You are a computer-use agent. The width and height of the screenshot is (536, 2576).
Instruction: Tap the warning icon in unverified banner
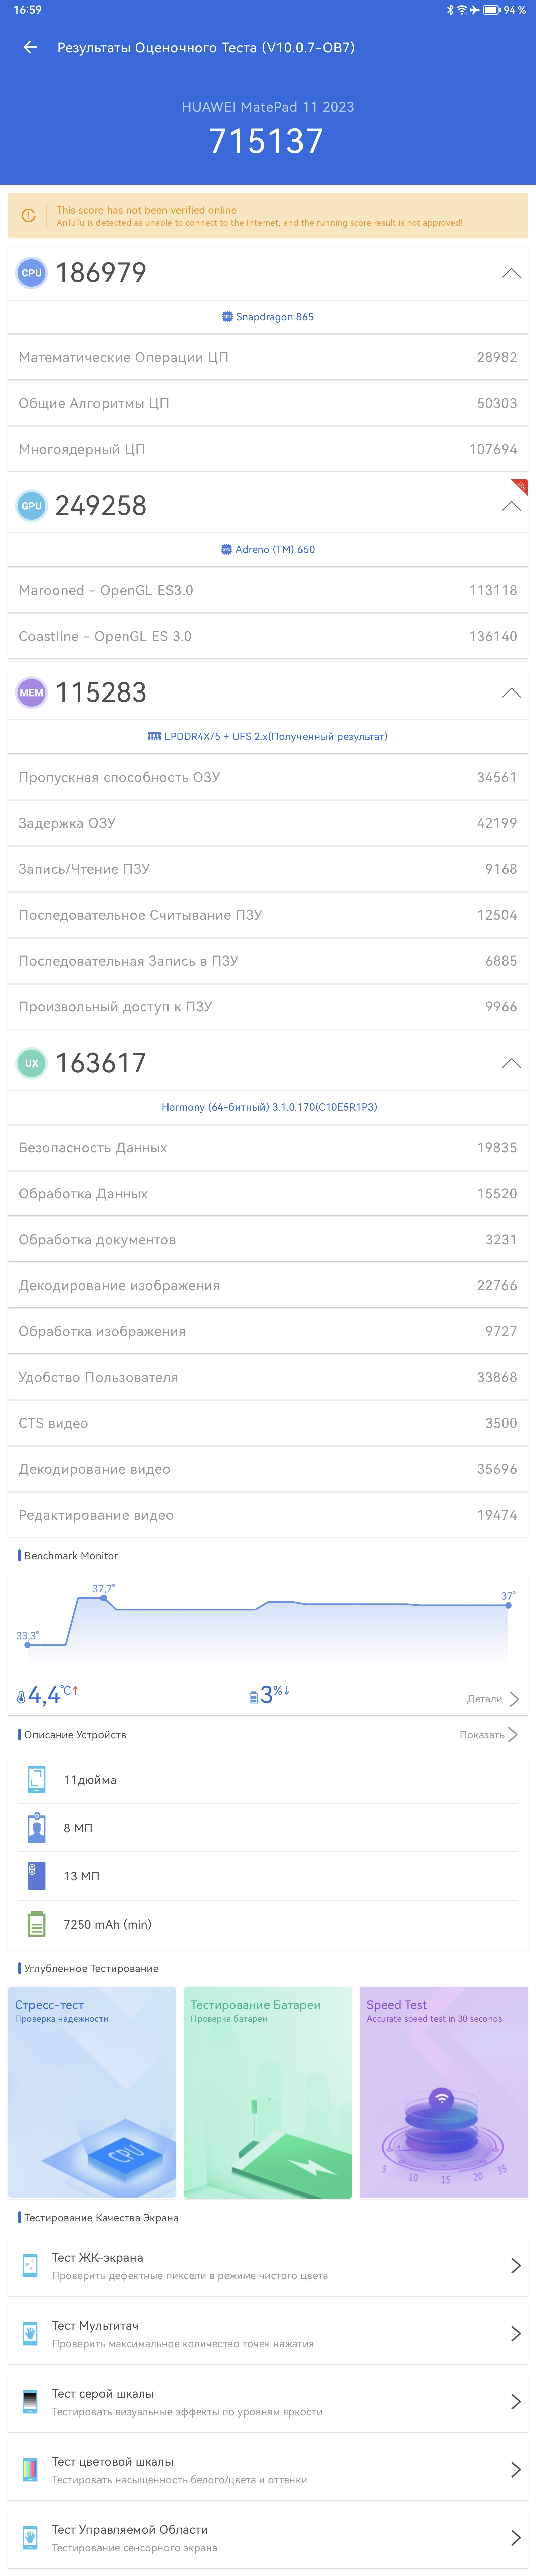28,216
